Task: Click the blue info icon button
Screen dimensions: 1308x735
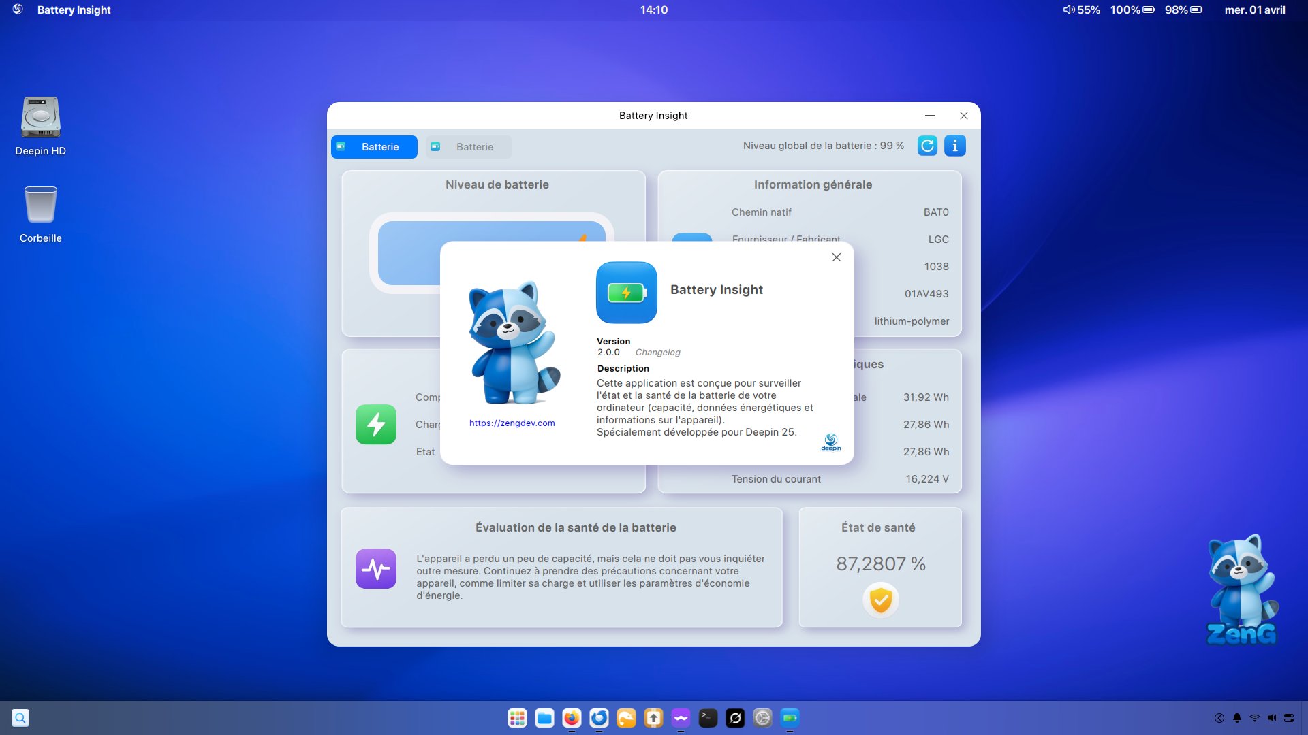Action: (954, 146)
